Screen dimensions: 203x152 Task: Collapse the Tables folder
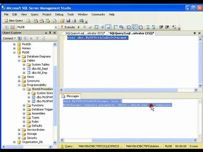19,61
